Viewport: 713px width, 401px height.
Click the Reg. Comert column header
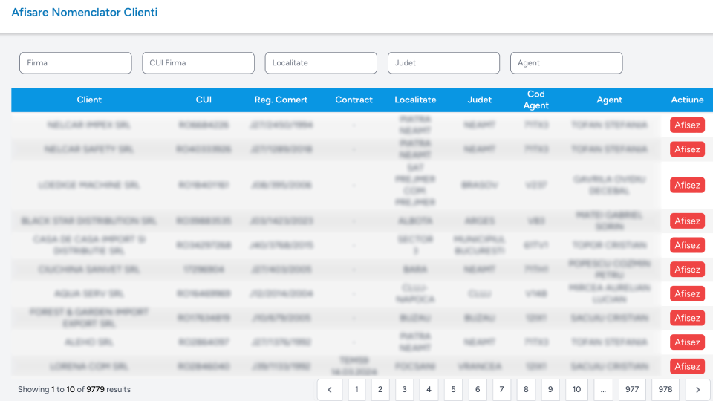click(281, 100)
